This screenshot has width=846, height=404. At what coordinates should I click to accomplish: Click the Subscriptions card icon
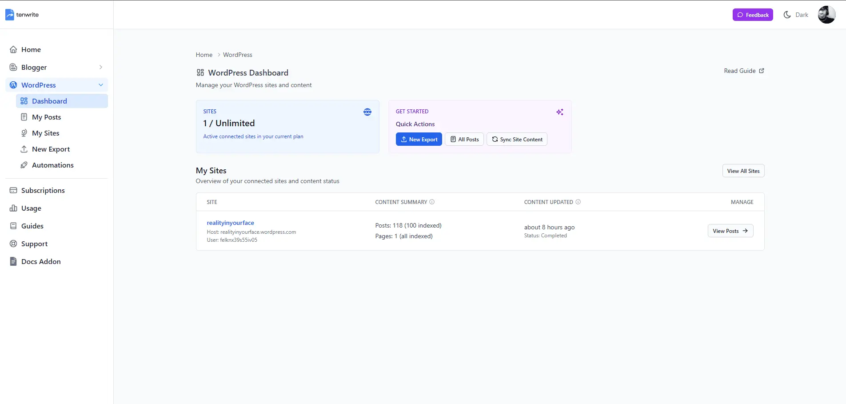tap(13, 190)
